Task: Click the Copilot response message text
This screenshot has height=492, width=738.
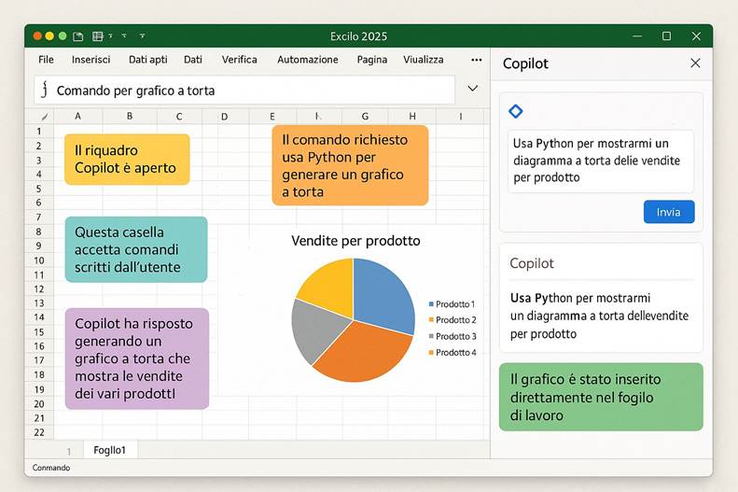Action: 599,316
